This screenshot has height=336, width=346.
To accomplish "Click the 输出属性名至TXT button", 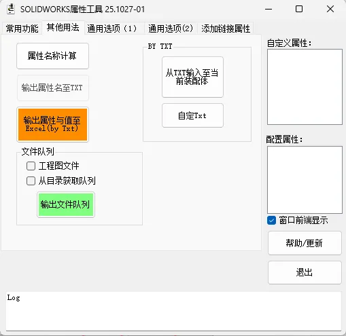I will pos(52,88).
